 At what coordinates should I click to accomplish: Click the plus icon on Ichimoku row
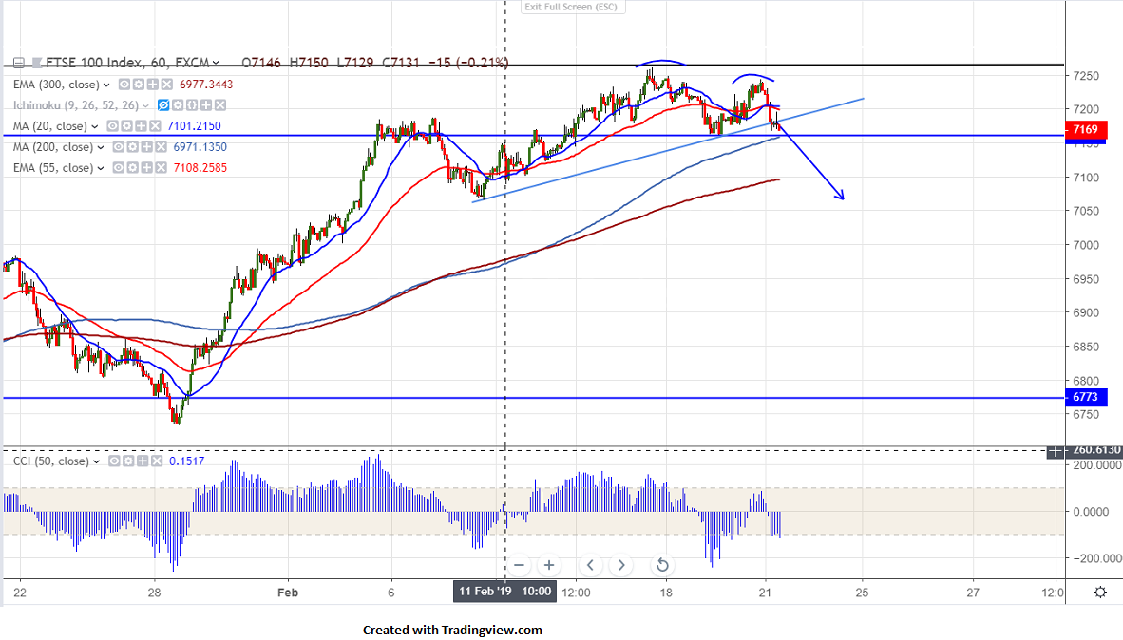[x=206, y=105]
